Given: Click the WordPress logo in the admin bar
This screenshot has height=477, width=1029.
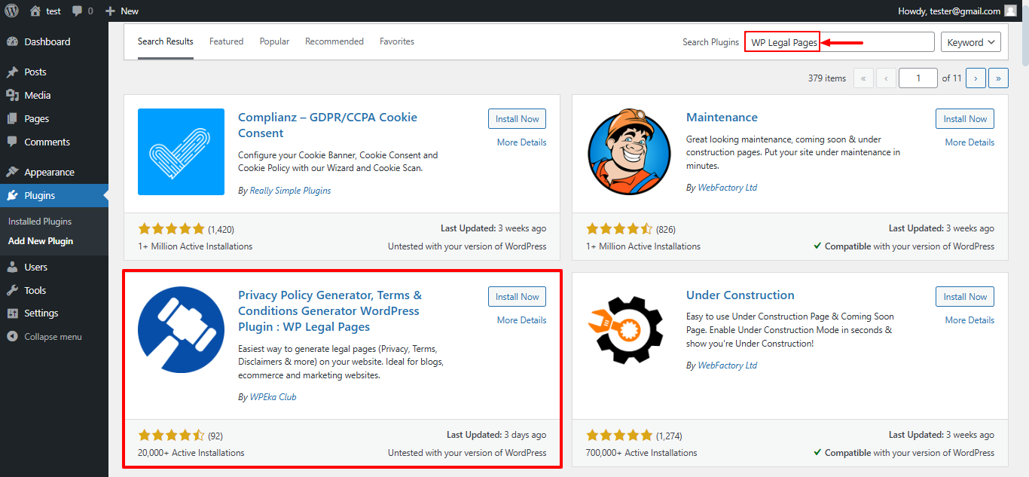Looking at the screenshot, I should coord(11,11).
